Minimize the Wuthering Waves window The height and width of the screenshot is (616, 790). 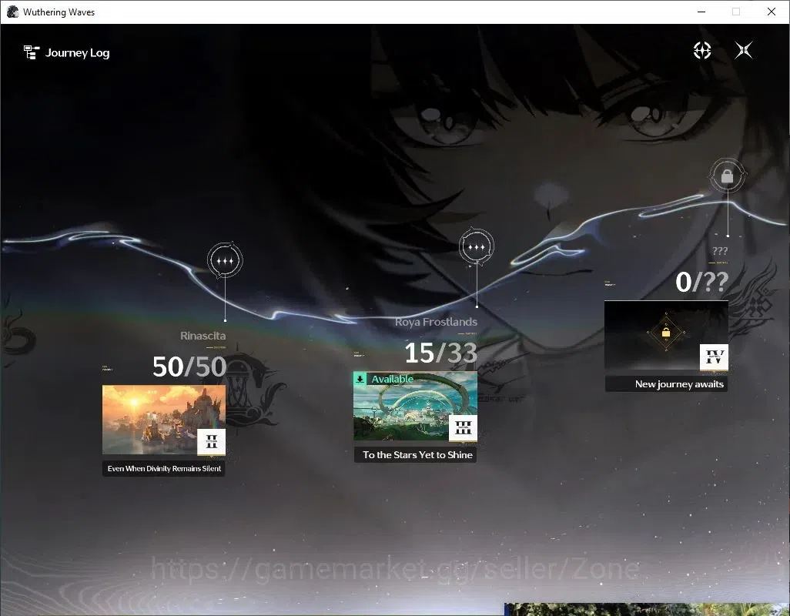701,12
